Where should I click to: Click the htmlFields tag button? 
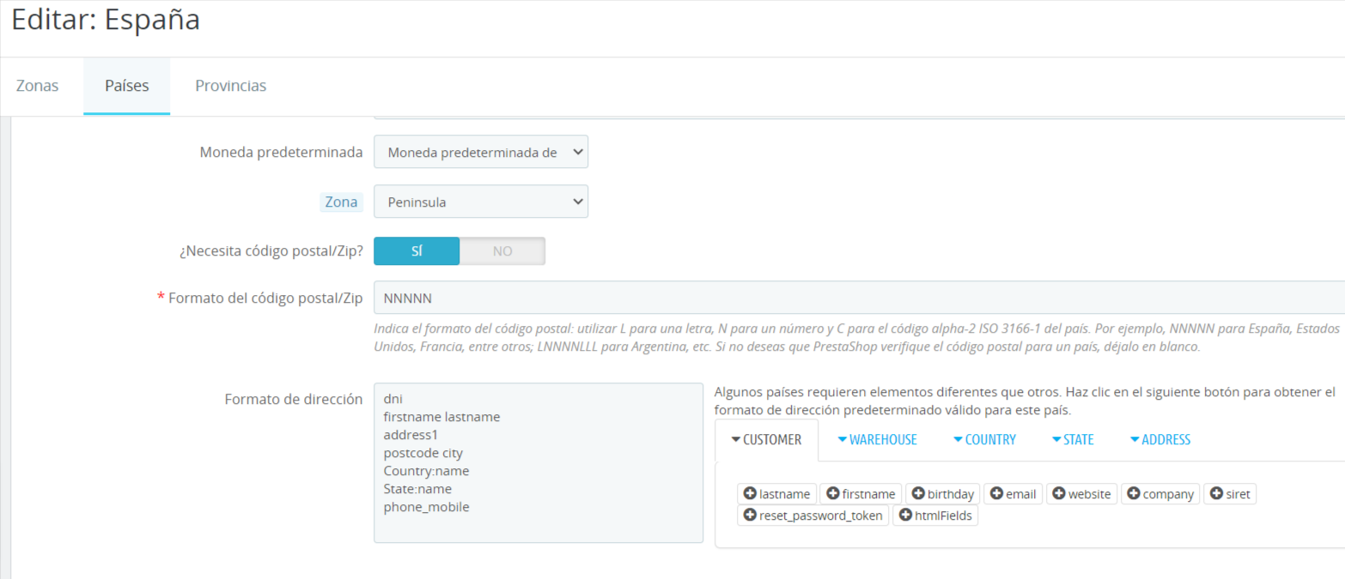(x=935, y=516)
